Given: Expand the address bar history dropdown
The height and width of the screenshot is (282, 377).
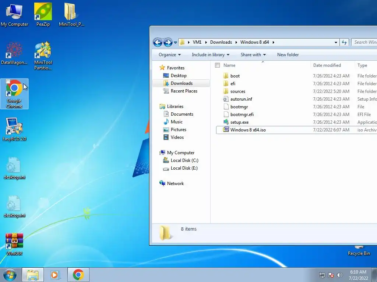Looking at the screenshot, I should coord(336,43).
